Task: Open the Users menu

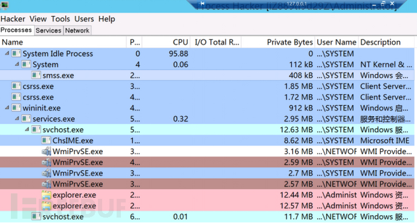Action: [84, 19]
